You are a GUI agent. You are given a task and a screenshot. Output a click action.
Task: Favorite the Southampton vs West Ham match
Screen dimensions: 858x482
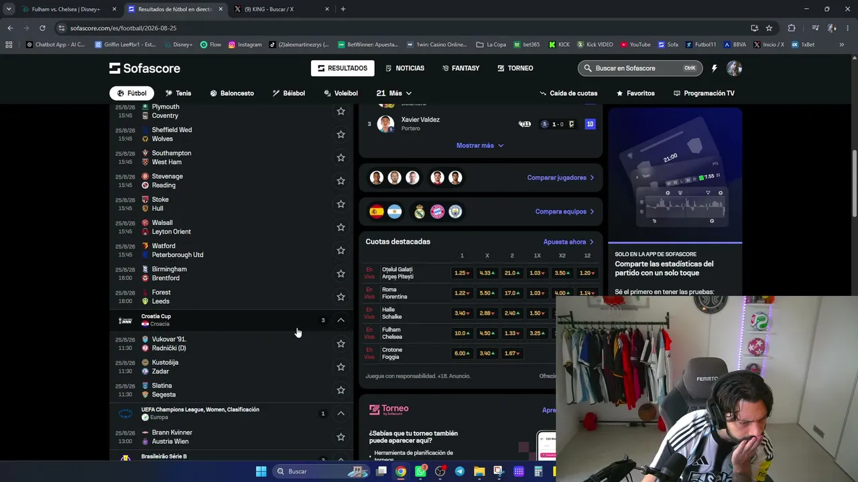pos(341,157)
